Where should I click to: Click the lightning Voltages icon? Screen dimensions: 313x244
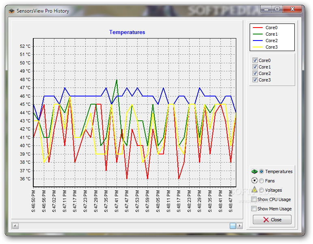pyautogui.click(x=254, y=190)
